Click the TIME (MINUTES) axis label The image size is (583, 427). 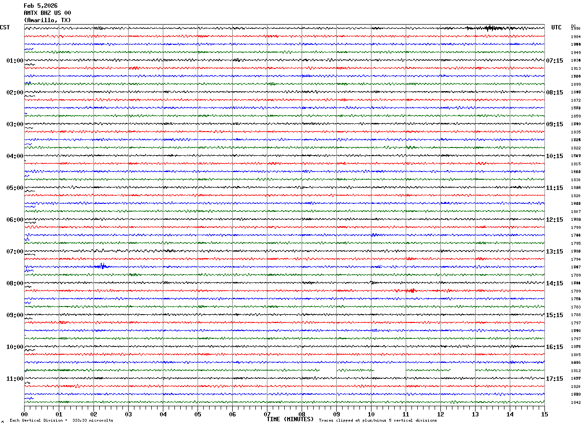pos(290,419)
